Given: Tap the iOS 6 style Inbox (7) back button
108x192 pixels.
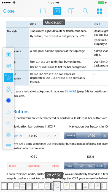Looking at the screenshot, I should (x=71, y=135).
